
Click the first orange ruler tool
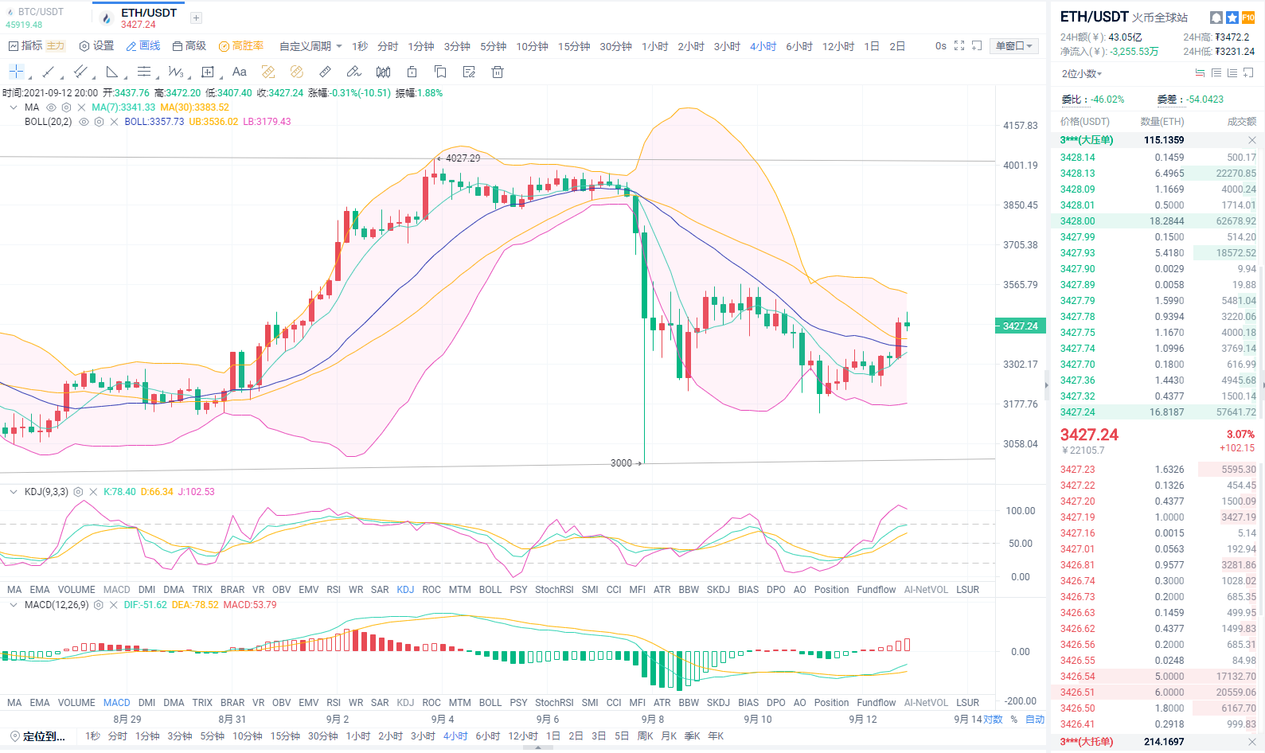click(x=268, y=72)
